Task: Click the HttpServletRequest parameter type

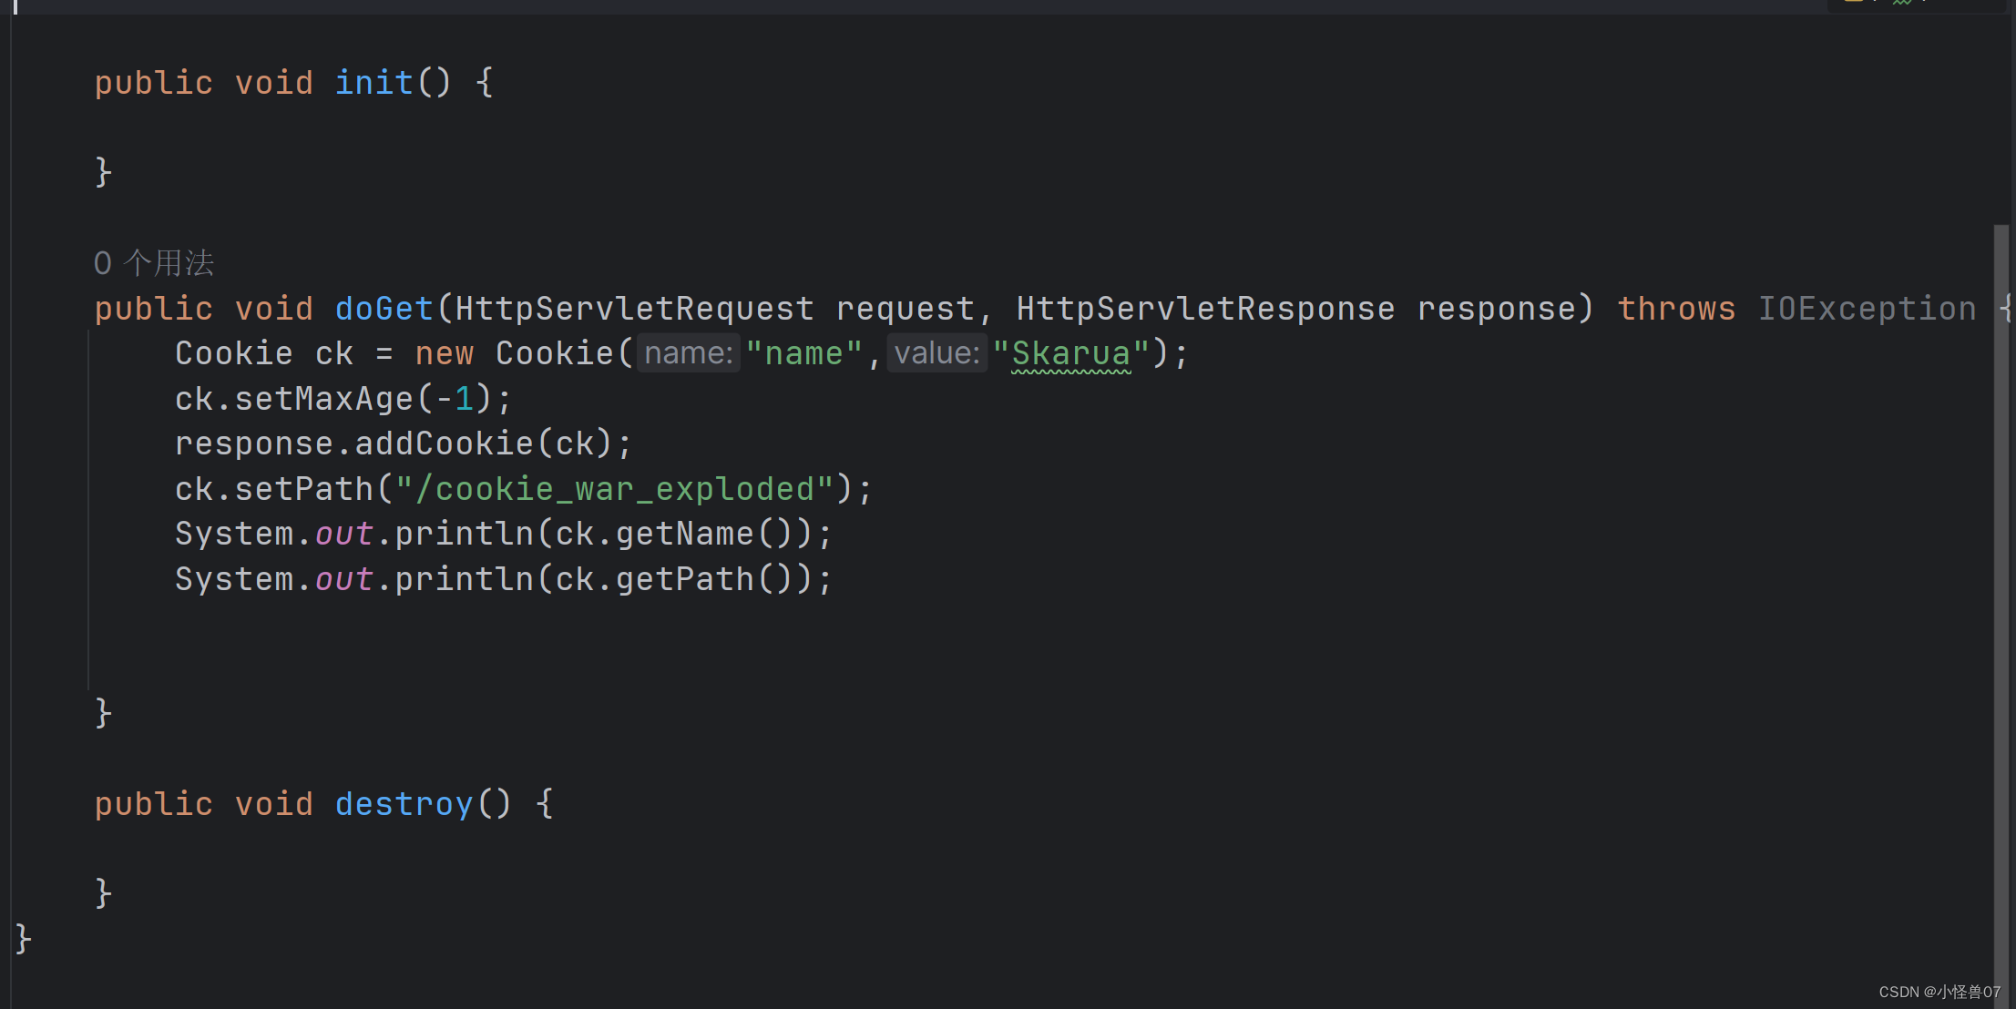Action: 633,308
